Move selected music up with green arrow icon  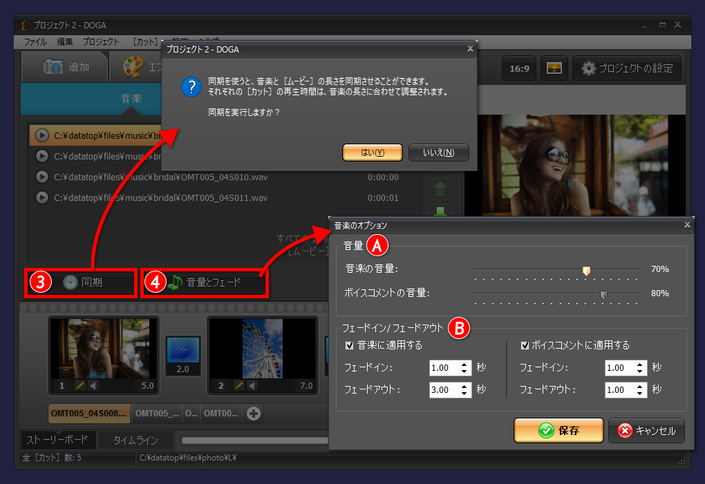coord(440,188)
